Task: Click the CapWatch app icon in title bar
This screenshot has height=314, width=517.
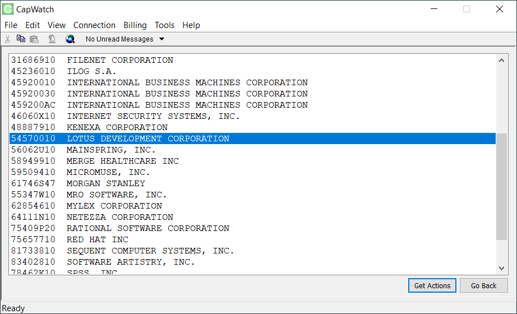Action: coord(8,9)
